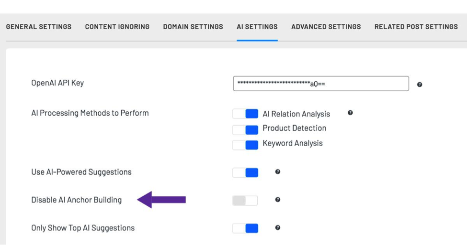
Task: Toggle Use AI-Powered Suggestions switch
Action: click(245, 172)
